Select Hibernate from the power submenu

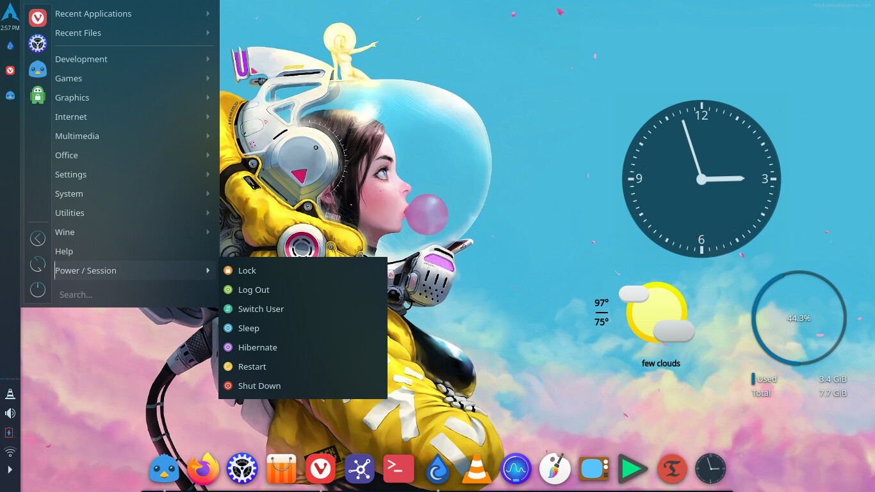point(258,347)
